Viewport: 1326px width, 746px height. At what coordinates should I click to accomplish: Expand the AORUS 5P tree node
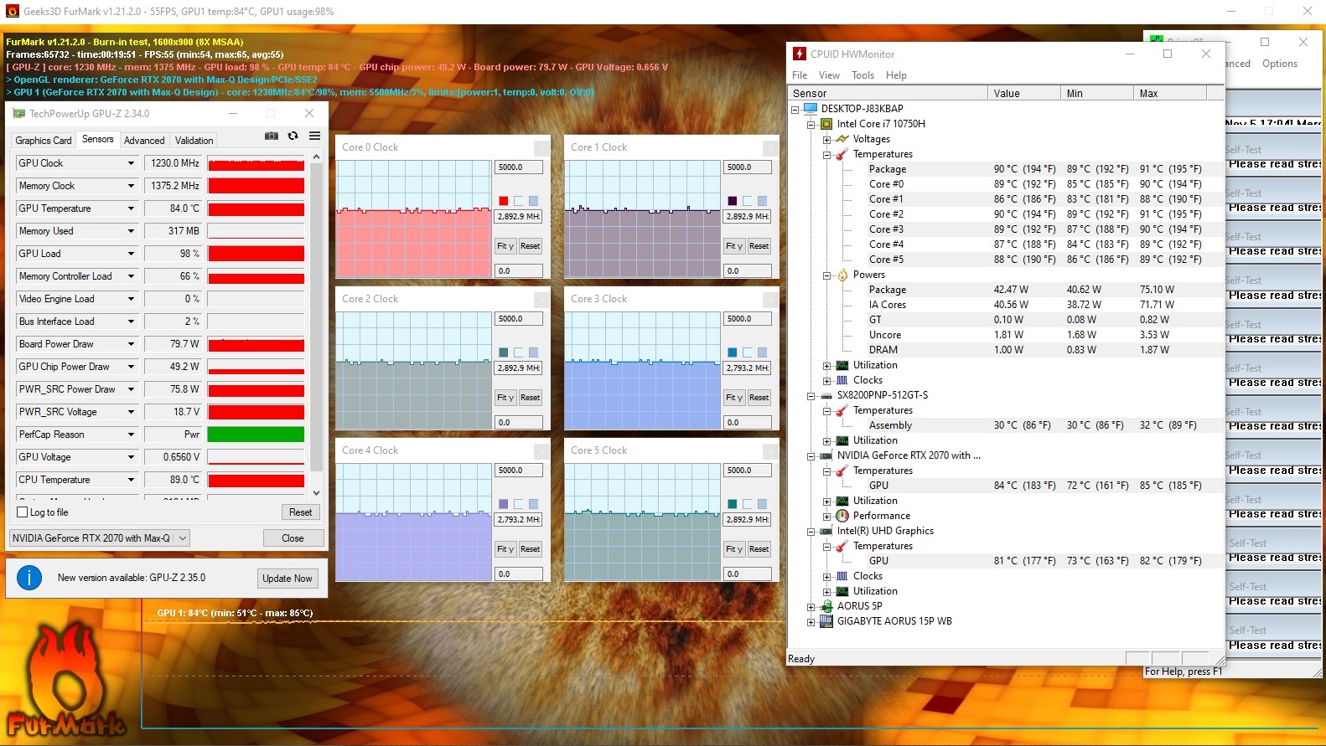click(x=811, y=606)
